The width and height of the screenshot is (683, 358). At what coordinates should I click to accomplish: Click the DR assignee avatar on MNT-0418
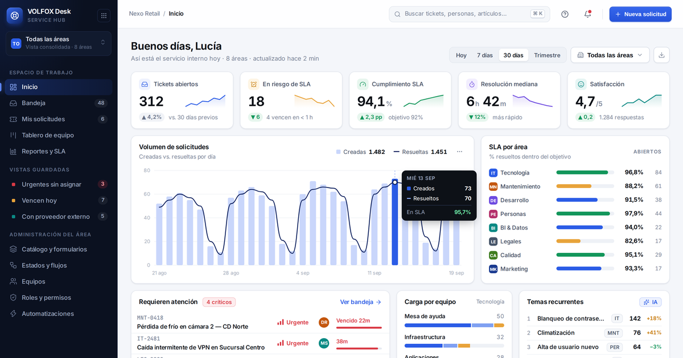[x=324, y=322]
